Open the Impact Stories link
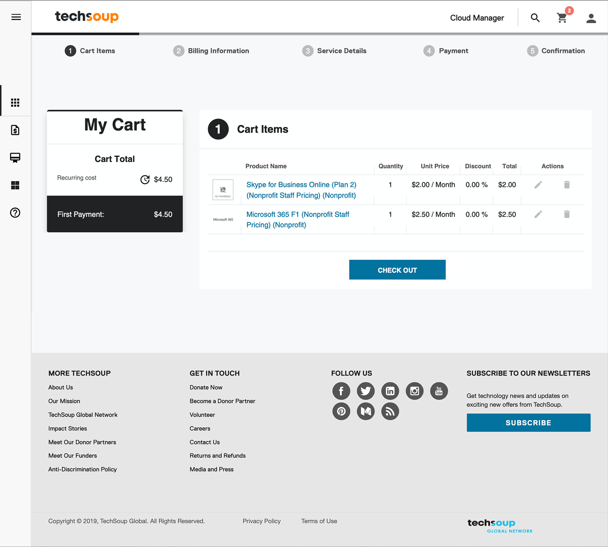 pyautogui.click(x=68, y=428)
